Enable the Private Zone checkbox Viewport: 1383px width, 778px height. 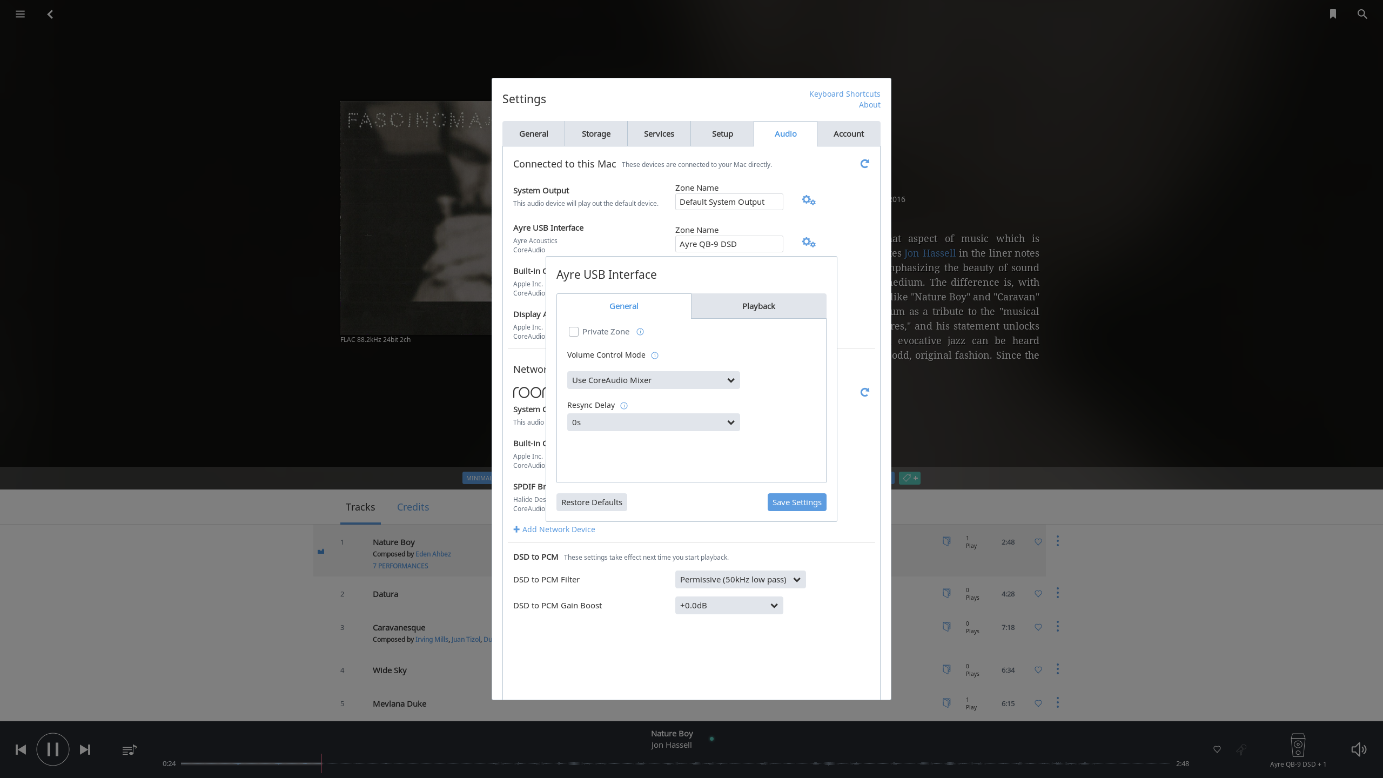point(574,332)
